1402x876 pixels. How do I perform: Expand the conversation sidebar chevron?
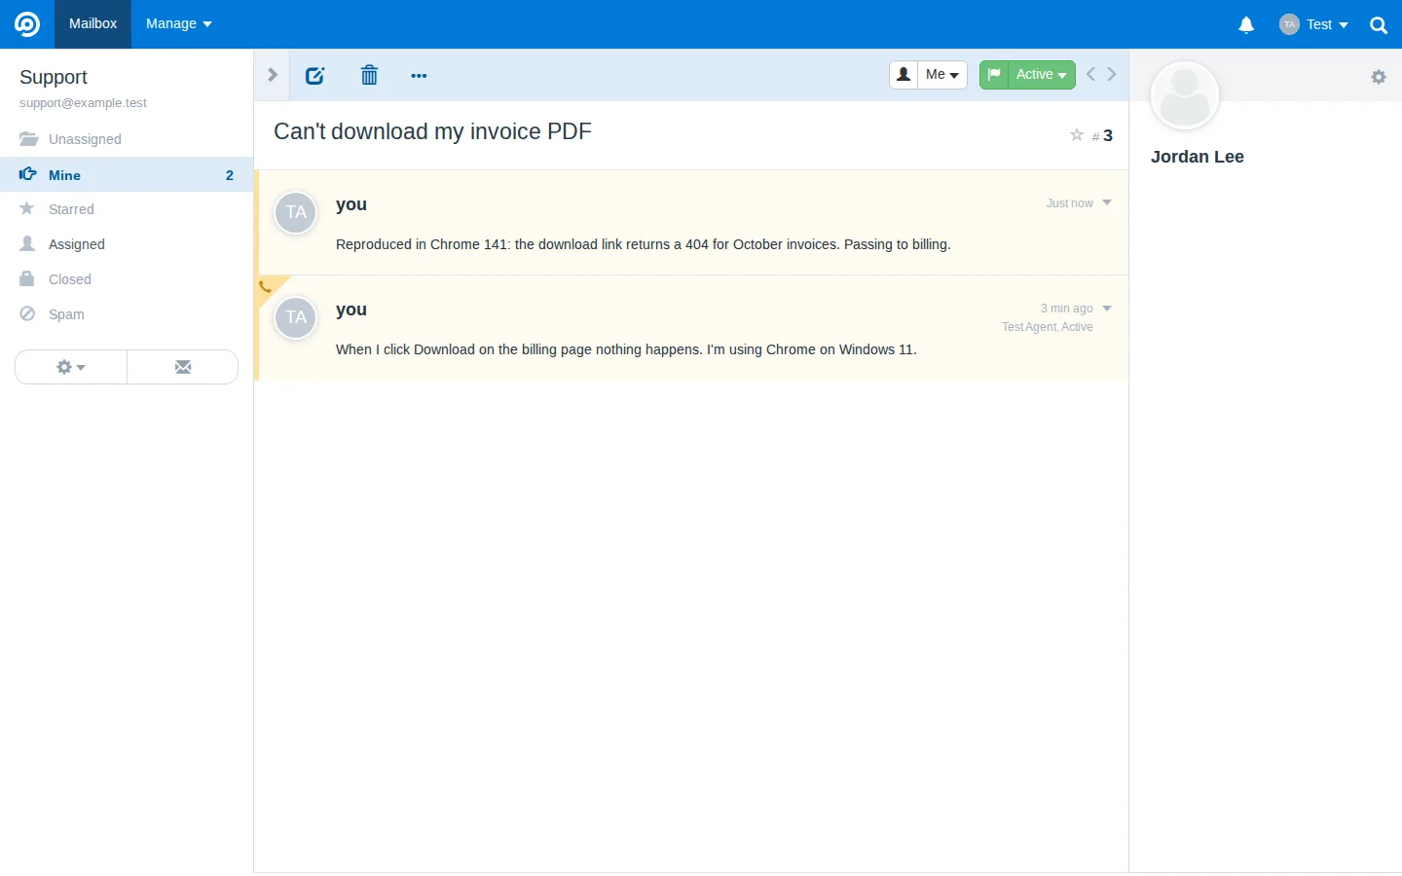point(273,75)
